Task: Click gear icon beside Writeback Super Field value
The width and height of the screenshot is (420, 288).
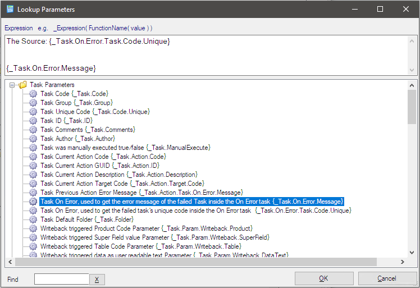Action: (33, 237)
